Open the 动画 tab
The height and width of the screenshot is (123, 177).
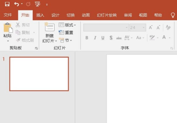(x=86, y=15)
